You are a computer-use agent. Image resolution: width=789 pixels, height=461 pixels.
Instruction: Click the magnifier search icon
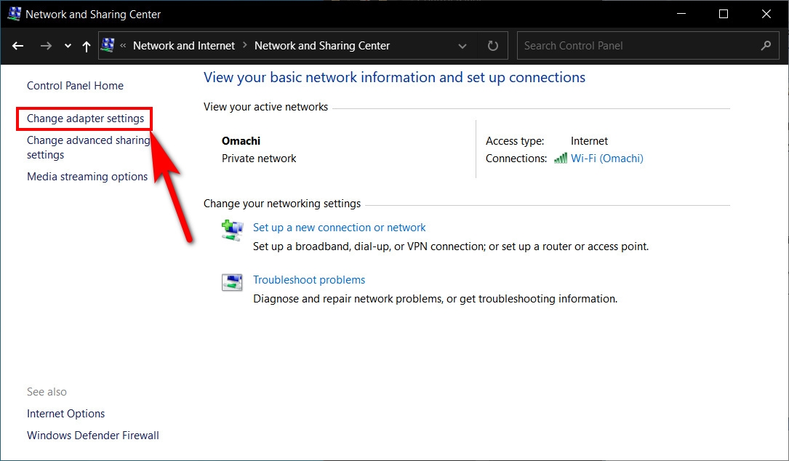click(x=766, y=46)
